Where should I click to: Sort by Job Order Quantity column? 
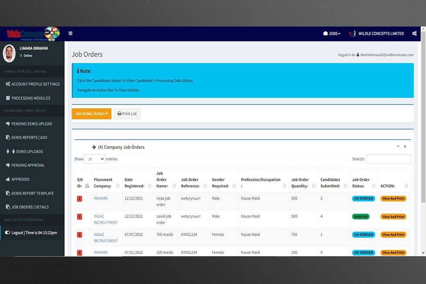pyautogui.click(x=313, y=186)
